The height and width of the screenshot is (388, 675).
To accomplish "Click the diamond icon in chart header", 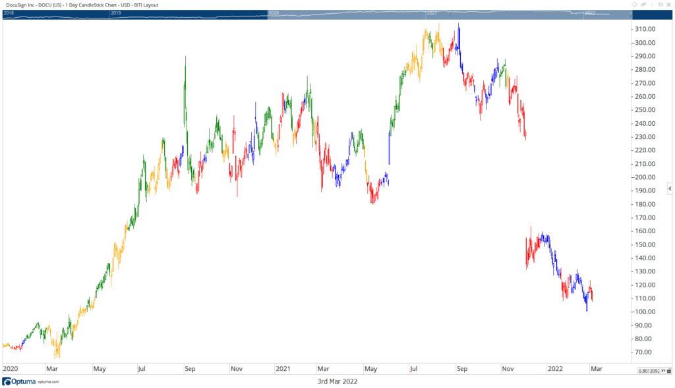I will [634, 5].
